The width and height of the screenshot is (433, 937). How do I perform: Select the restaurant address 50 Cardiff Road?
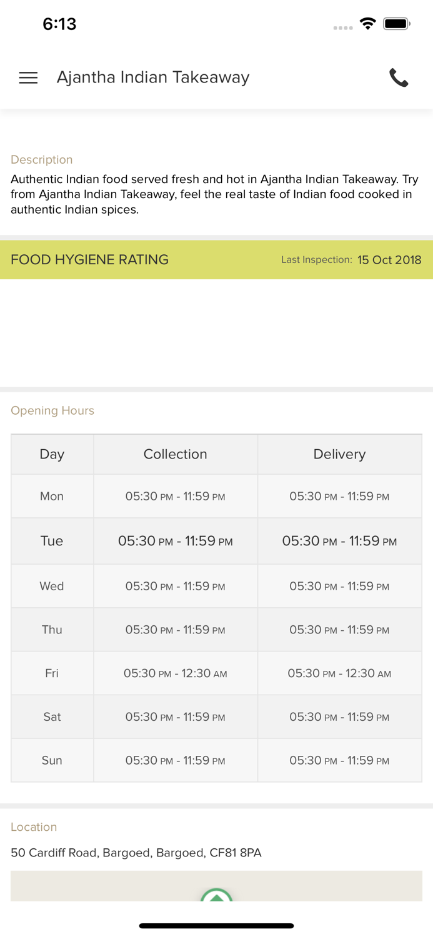136,853
